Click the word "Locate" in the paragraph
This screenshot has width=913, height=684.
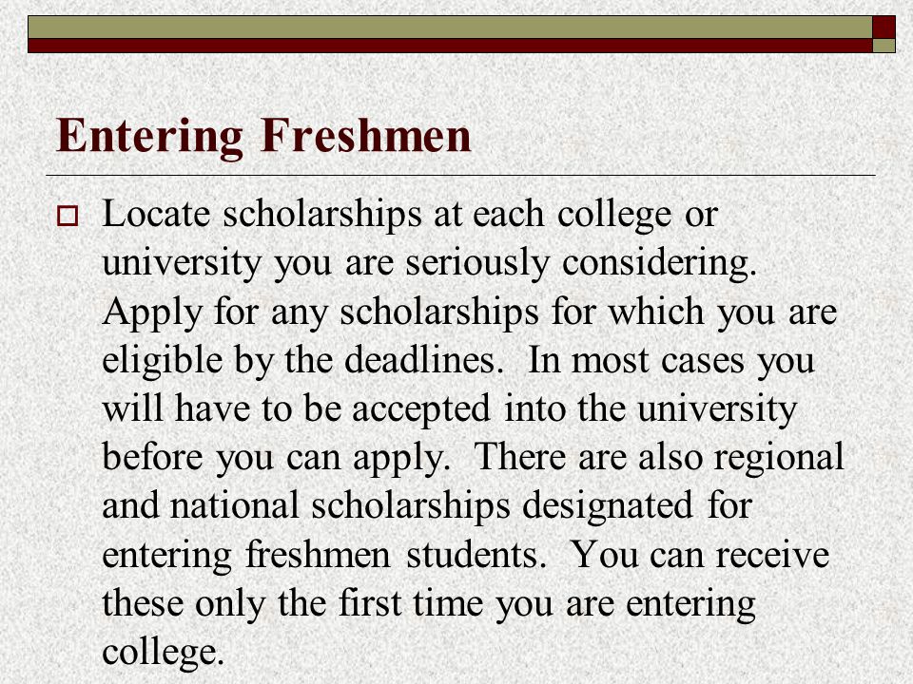(155, 214)
